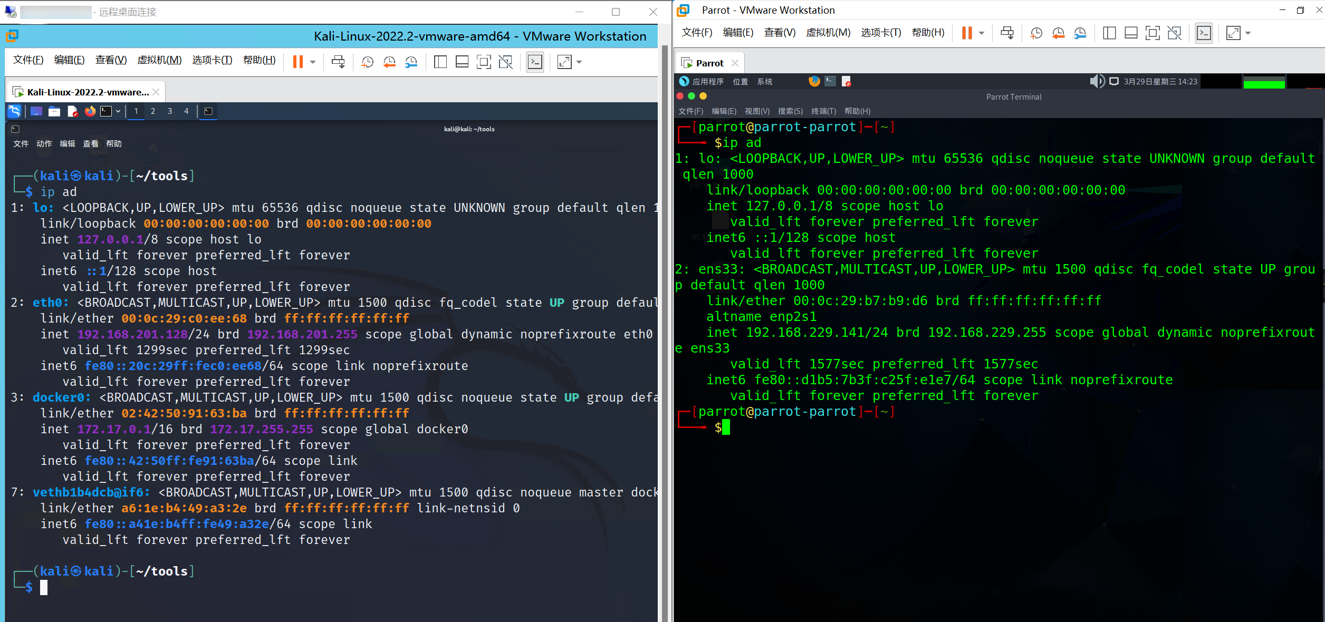This screenshot has height=622, width=1325.
Task: Open the Kali file manager icon
Action: 54,111
